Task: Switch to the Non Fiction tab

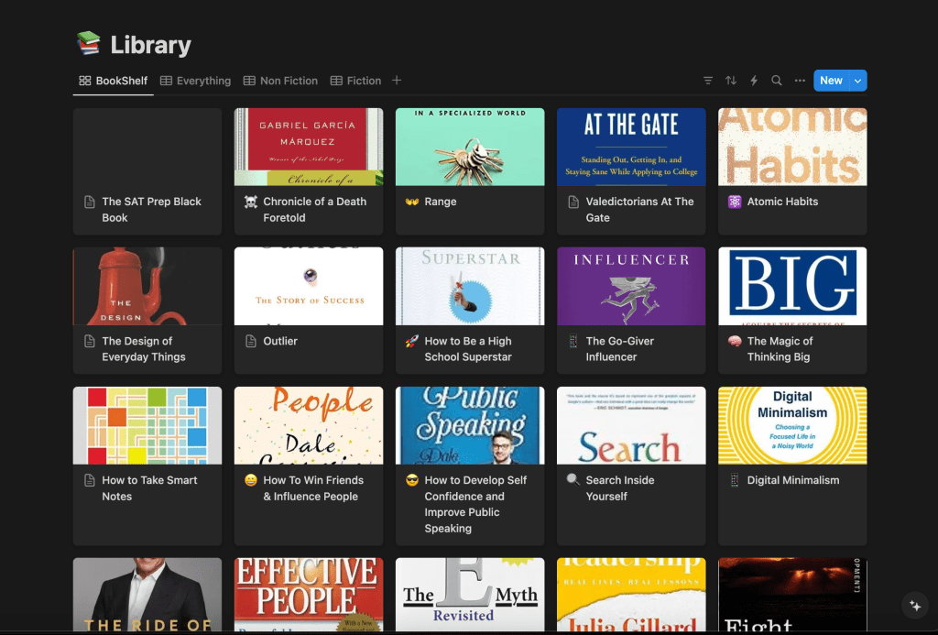Action: click(x=281, y=81)
